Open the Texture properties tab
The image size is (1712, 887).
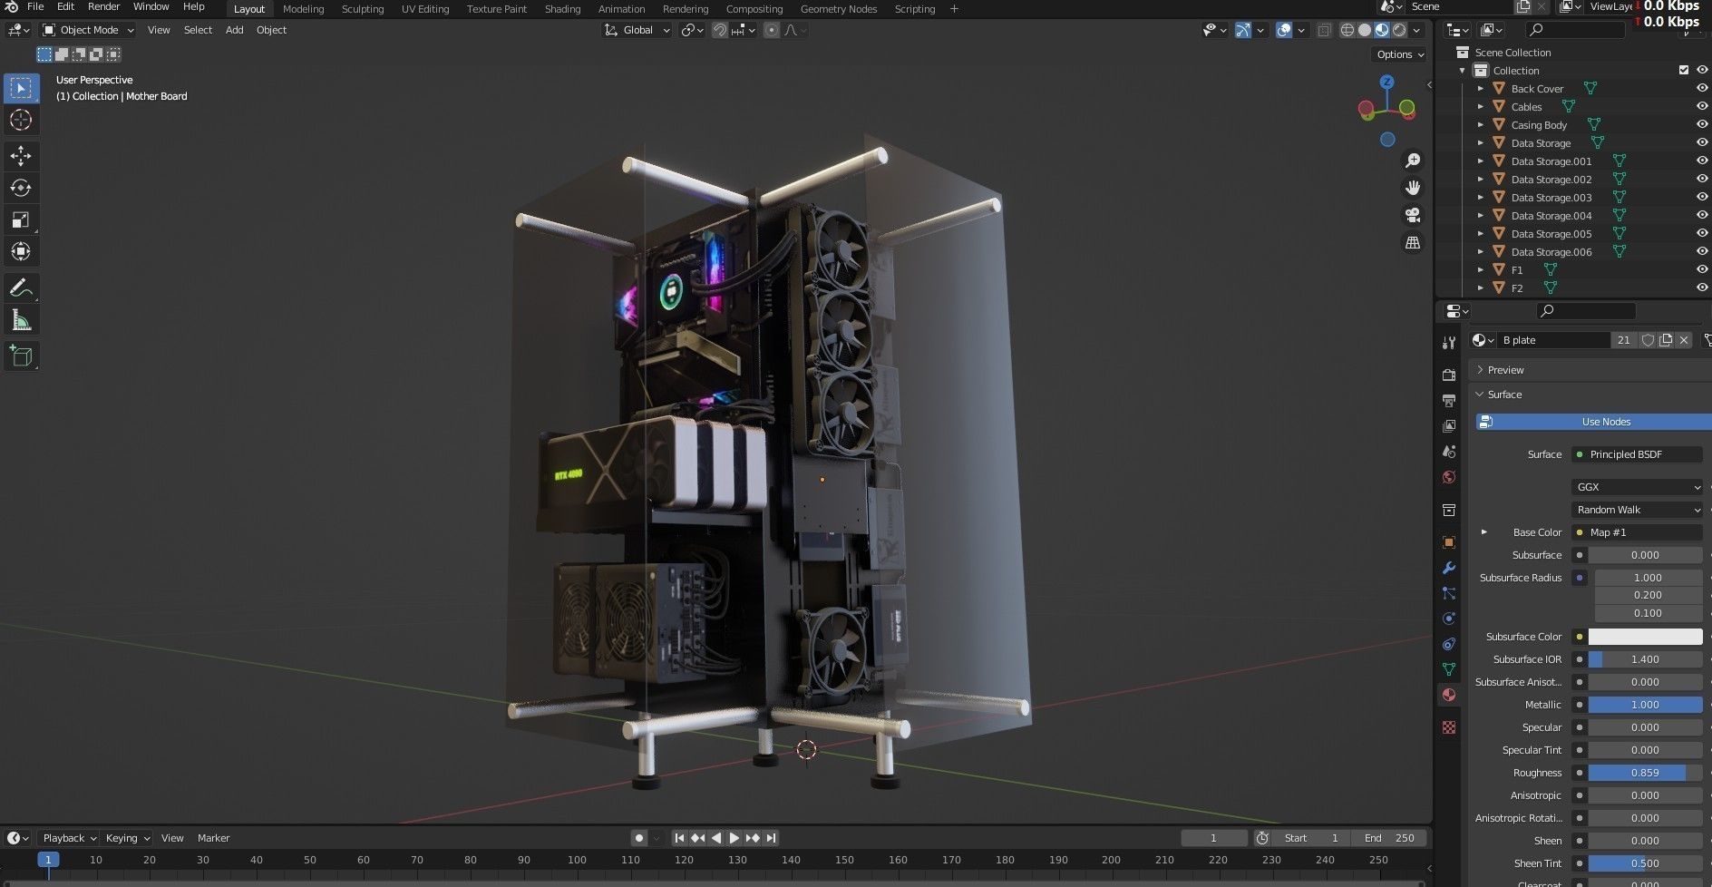click(1449, 727)
